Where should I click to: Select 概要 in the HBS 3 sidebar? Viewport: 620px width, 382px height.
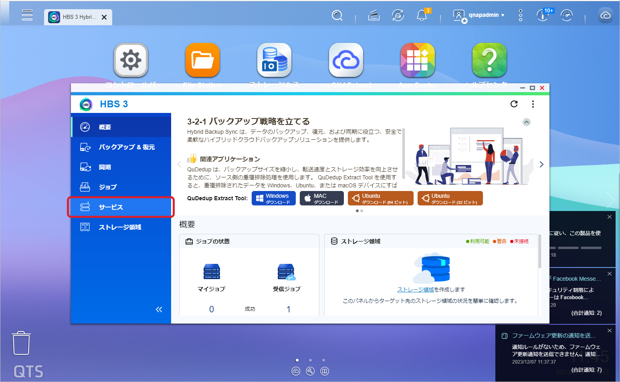121,127
